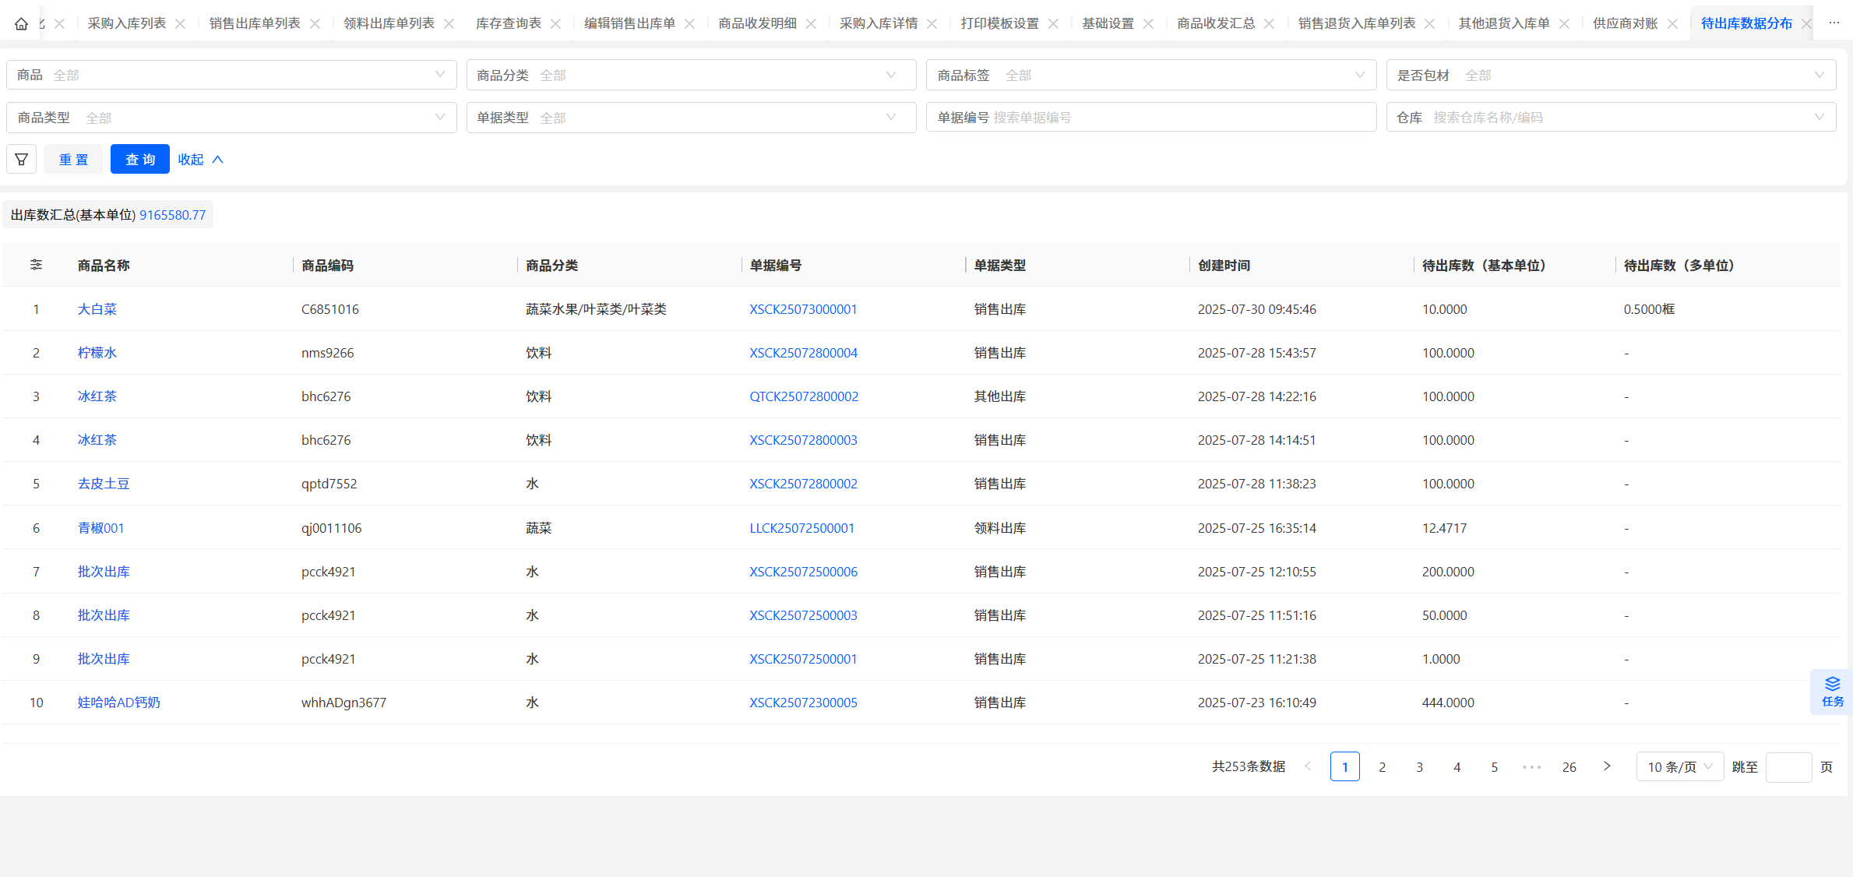1853x877 pixels.
Task: Go to page 5
Action: (1494, 766)
